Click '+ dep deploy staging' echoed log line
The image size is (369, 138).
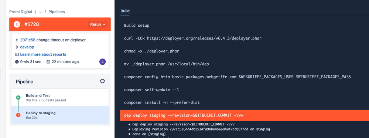(181, 124)
